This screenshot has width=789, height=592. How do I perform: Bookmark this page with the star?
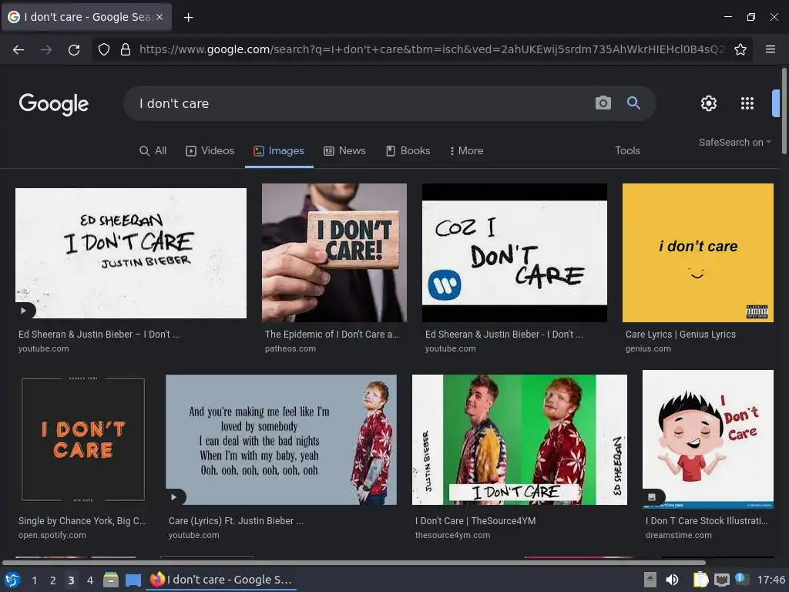pos(740,49)
